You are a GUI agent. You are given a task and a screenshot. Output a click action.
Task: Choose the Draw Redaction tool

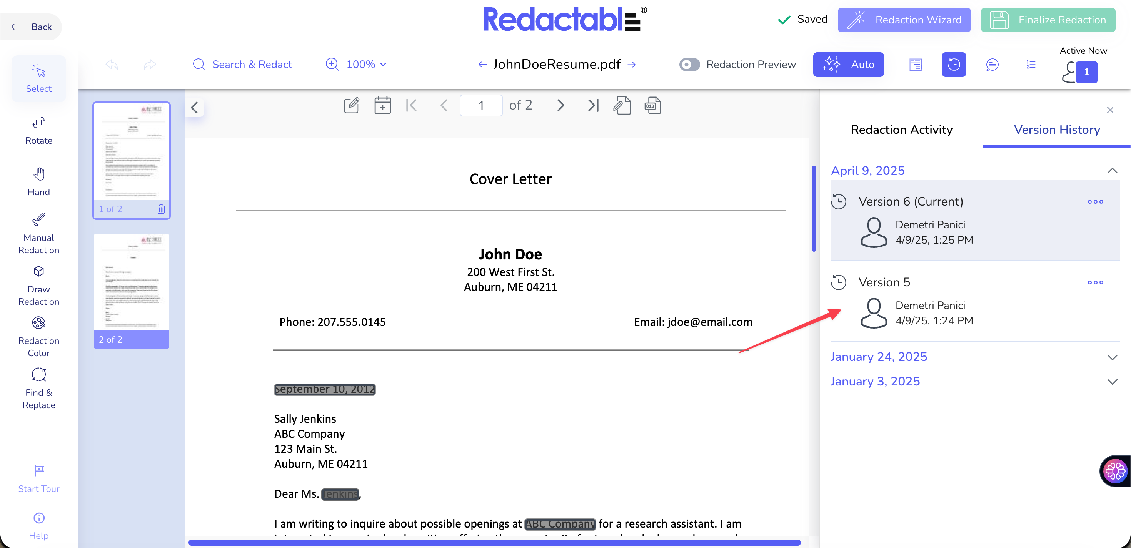(38, 286)
